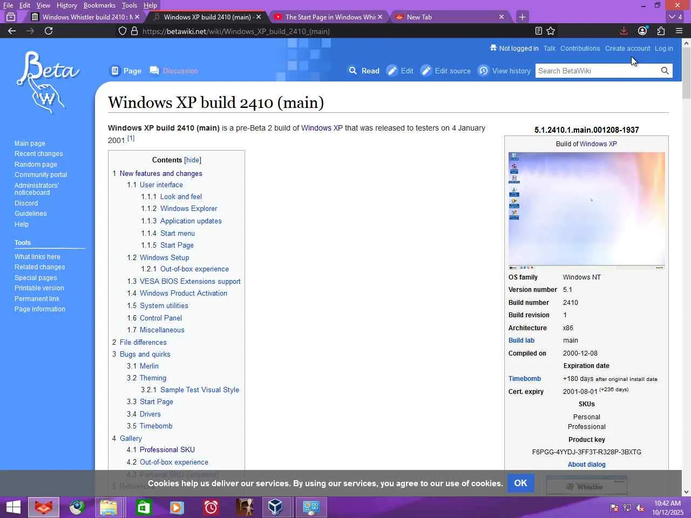The image size is (691, 518).
Task: Open the Firefox View icon left of the tabs
Action: pyautogui.click(x=11, y=17)
